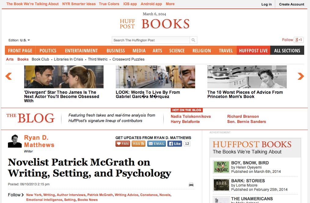Click the Google +1 follow icon

pyautogui.click(x=298, y=40)
